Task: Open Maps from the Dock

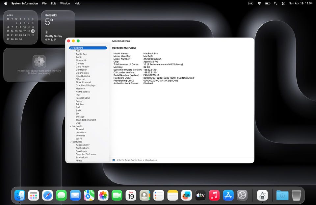Action: [x=89, y=195]
